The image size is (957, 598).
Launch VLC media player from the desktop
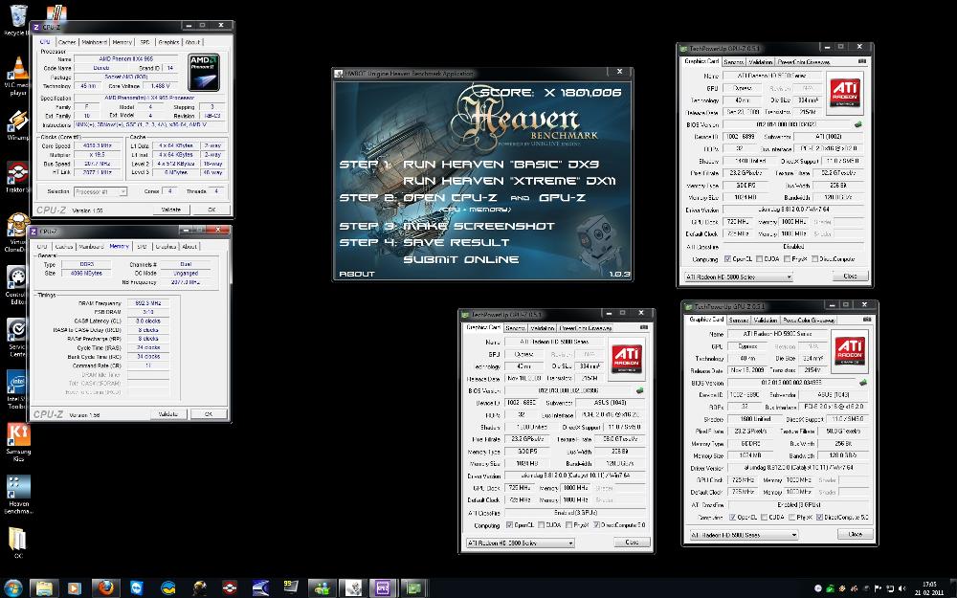[16, 76]
